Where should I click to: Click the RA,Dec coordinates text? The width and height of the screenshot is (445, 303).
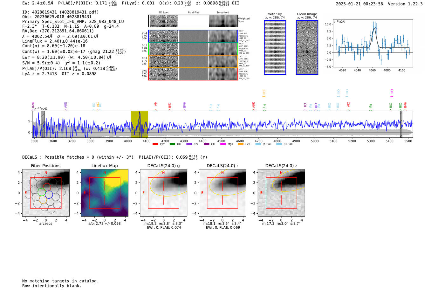58,31
